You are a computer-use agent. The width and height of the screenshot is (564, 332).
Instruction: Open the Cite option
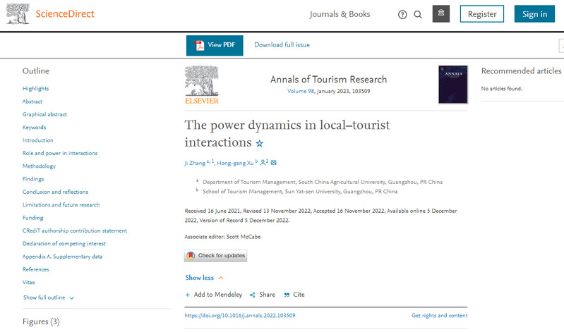[294, 295]
